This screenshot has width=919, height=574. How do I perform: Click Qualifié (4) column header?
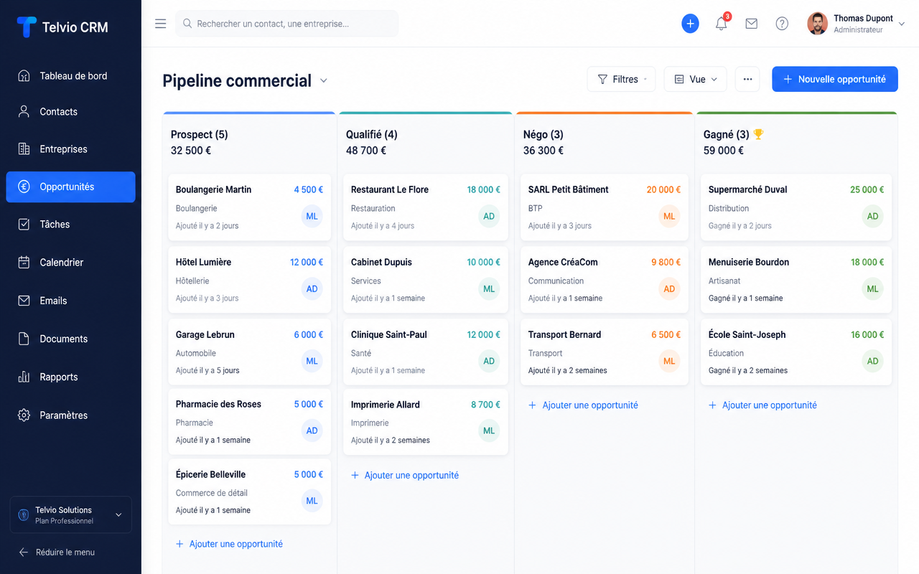tap(371, 134)
